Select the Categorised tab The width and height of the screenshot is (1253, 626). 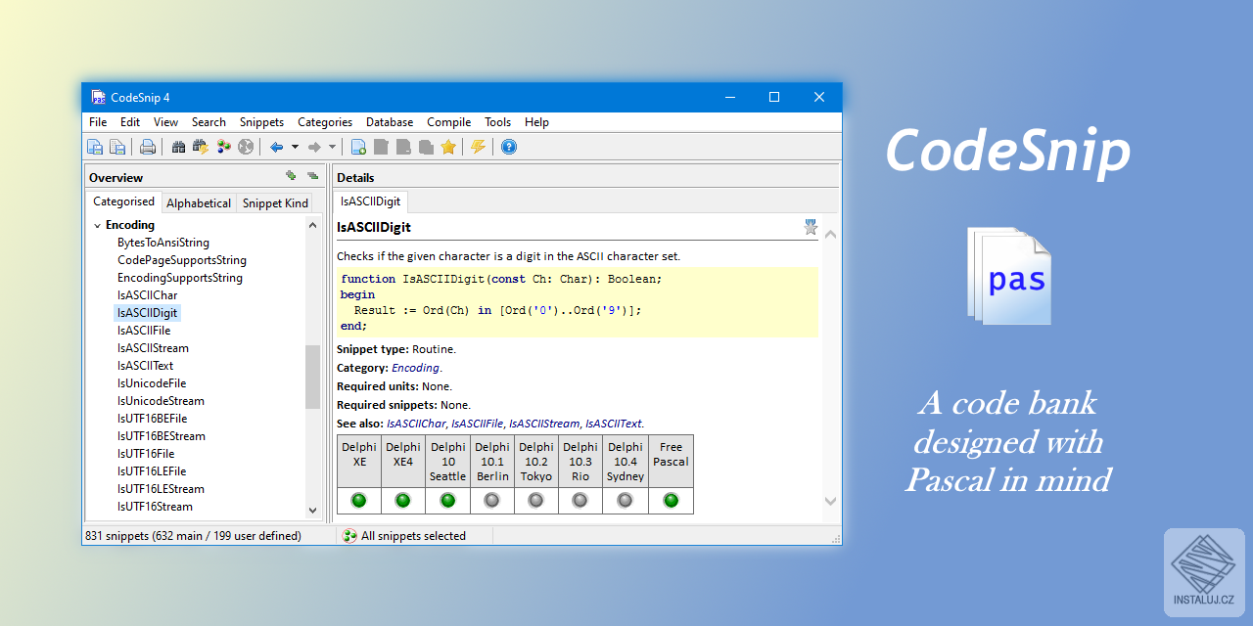(x=123, y=201)
